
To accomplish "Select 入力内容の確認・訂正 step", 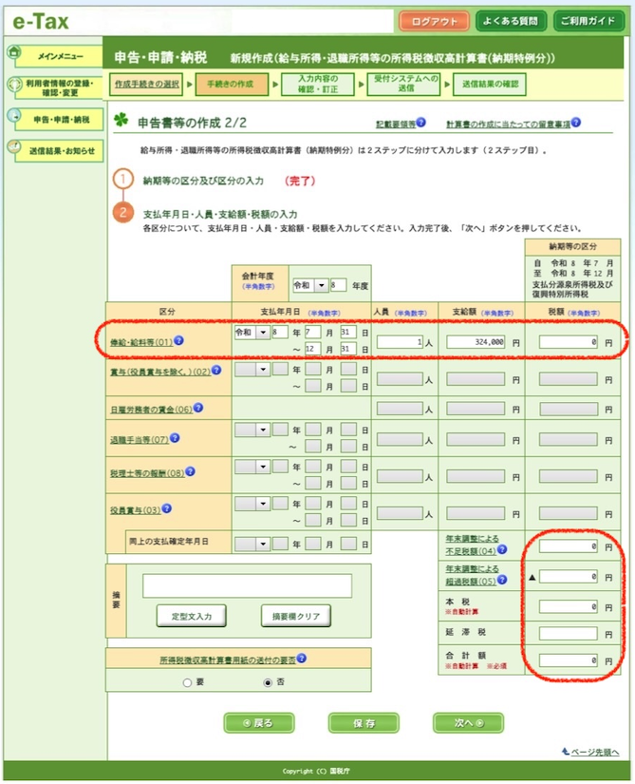I will pos(318,84).
